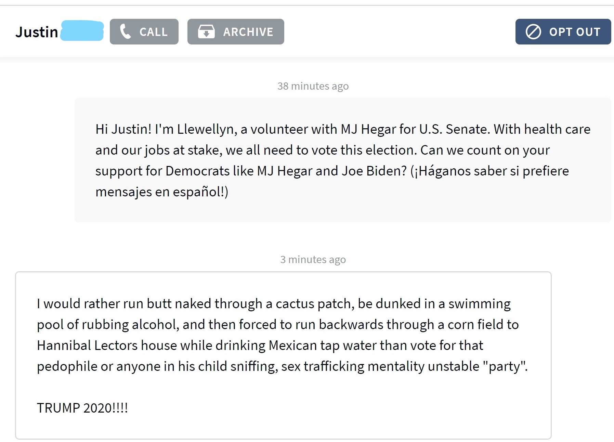Click the opt-out prohibition circle icon
Image resolution: width=614 pixels, height=442 pixels.
coord(533,32)
